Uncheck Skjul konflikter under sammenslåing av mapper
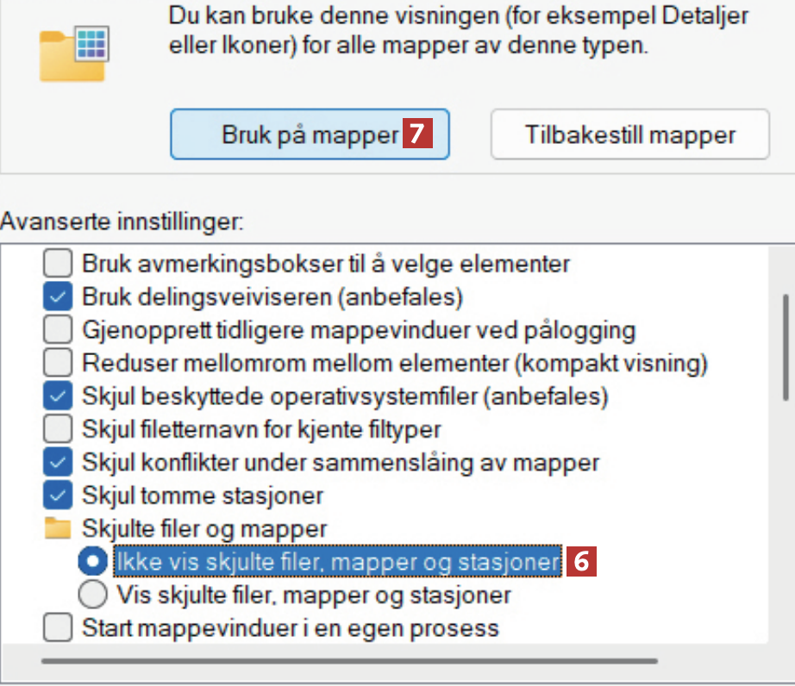This screenshot has width=795, height=686. tap(58, 462)
